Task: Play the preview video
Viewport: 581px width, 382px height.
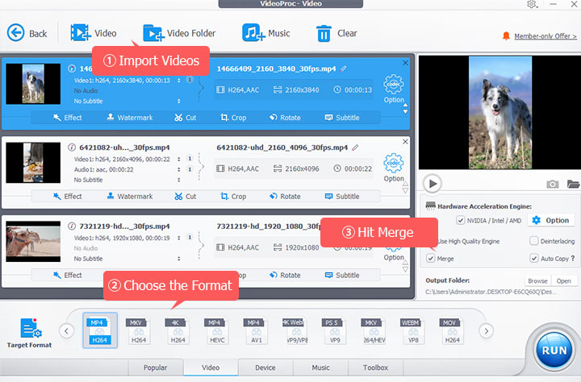Action: [x=433, y=184]
